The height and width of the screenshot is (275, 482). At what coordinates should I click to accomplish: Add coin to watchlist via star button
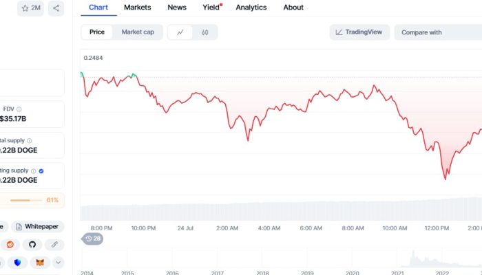(31, 8)
